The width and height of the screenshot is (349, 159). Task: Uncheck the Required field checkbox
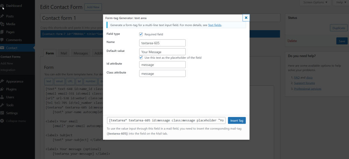[x=141, y=34]
